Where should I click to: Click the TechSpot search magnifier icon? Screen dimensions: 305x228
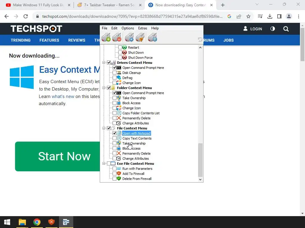click(x=286, y=29)
